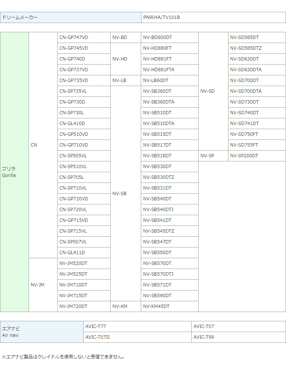This screenshot has width=286, height=371.
Task: Click the NV-SB series cell
Action: pyautogui.click(x=126, y=194)
